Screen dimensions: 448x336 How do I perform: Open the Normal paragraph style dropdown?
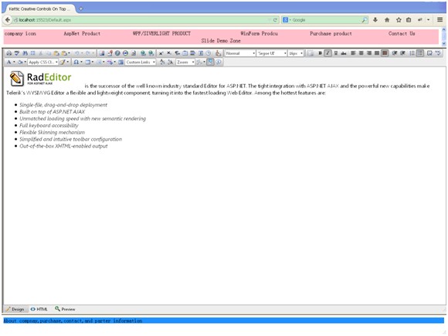(240, 53)
